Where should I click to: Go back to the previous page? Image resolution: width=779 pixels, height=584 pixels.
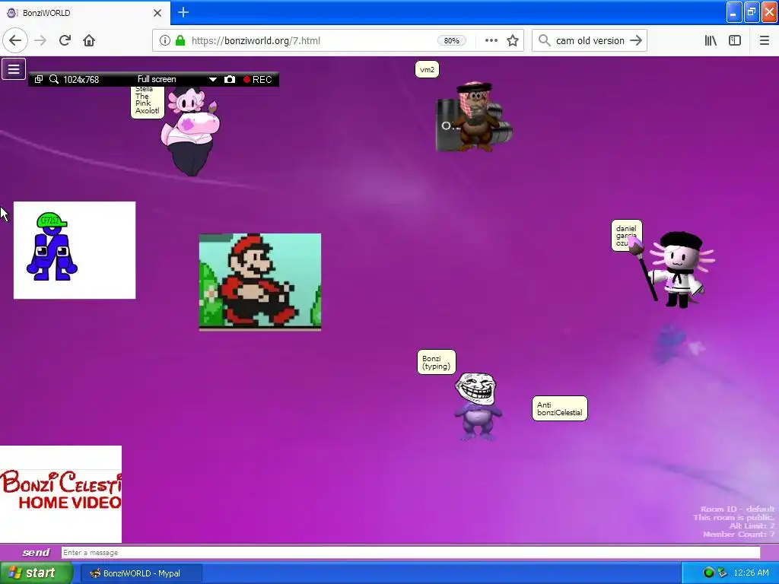click(x=15, y=41)
